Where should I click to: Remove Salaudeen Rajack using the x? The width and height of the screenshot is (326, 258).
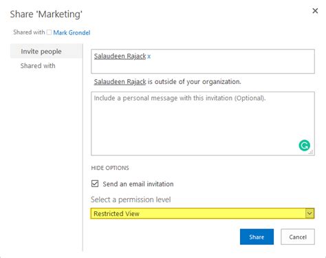click(x=149, y=56)
